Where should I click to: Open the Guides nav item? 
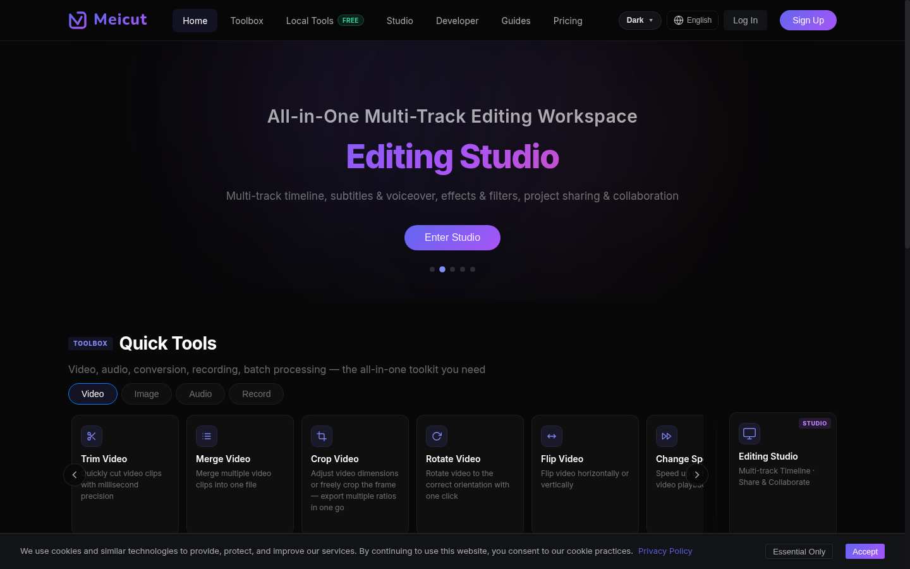pyautogui.click(x=516, y=20)
